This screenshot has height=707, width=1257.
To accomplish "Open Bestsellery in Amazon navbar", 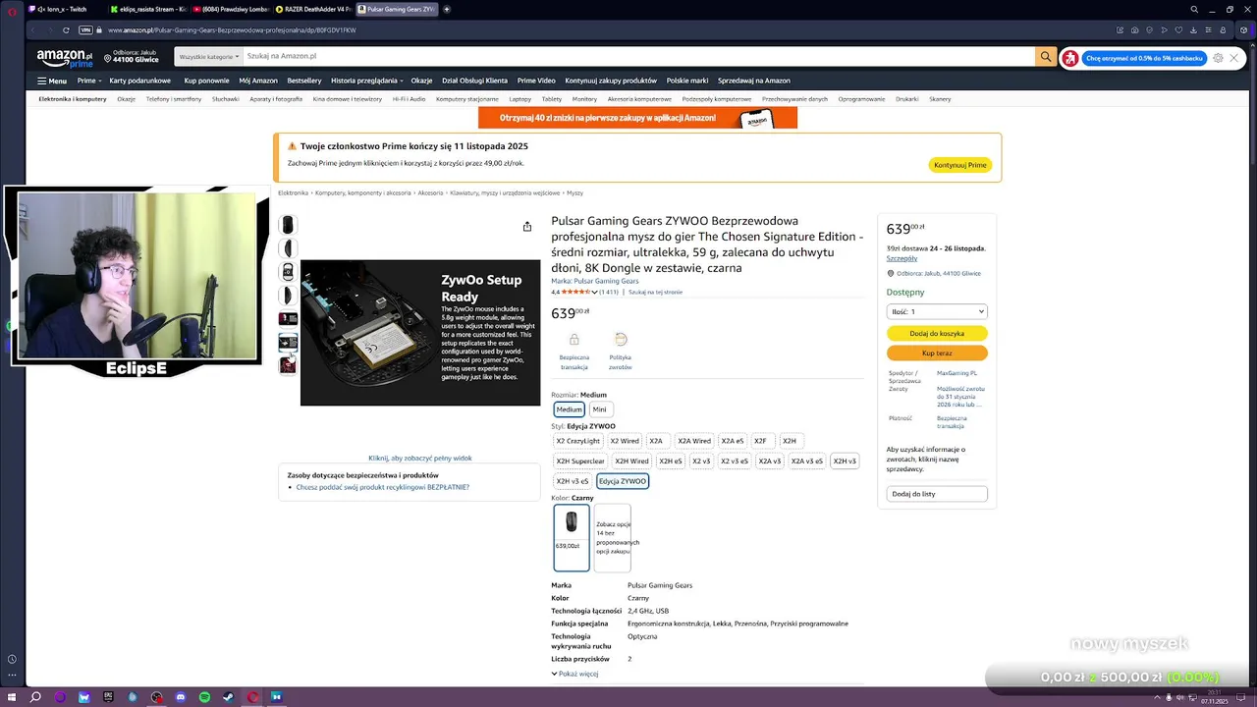I will click(304, 81).
